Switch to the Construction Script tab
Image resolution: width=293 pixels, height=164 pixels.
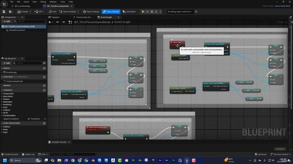pos(83,17)
